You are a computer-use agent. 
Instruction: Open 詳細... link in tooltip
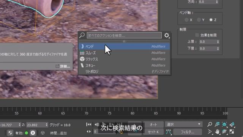[x=63, y=66]
